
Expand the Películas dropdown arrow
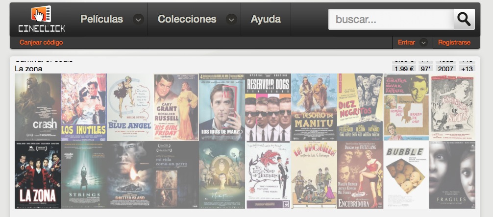click(138, 20)
